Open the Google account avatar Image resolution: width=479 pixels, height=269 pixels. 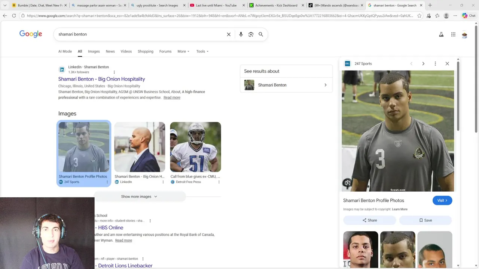tap(464, 34)
